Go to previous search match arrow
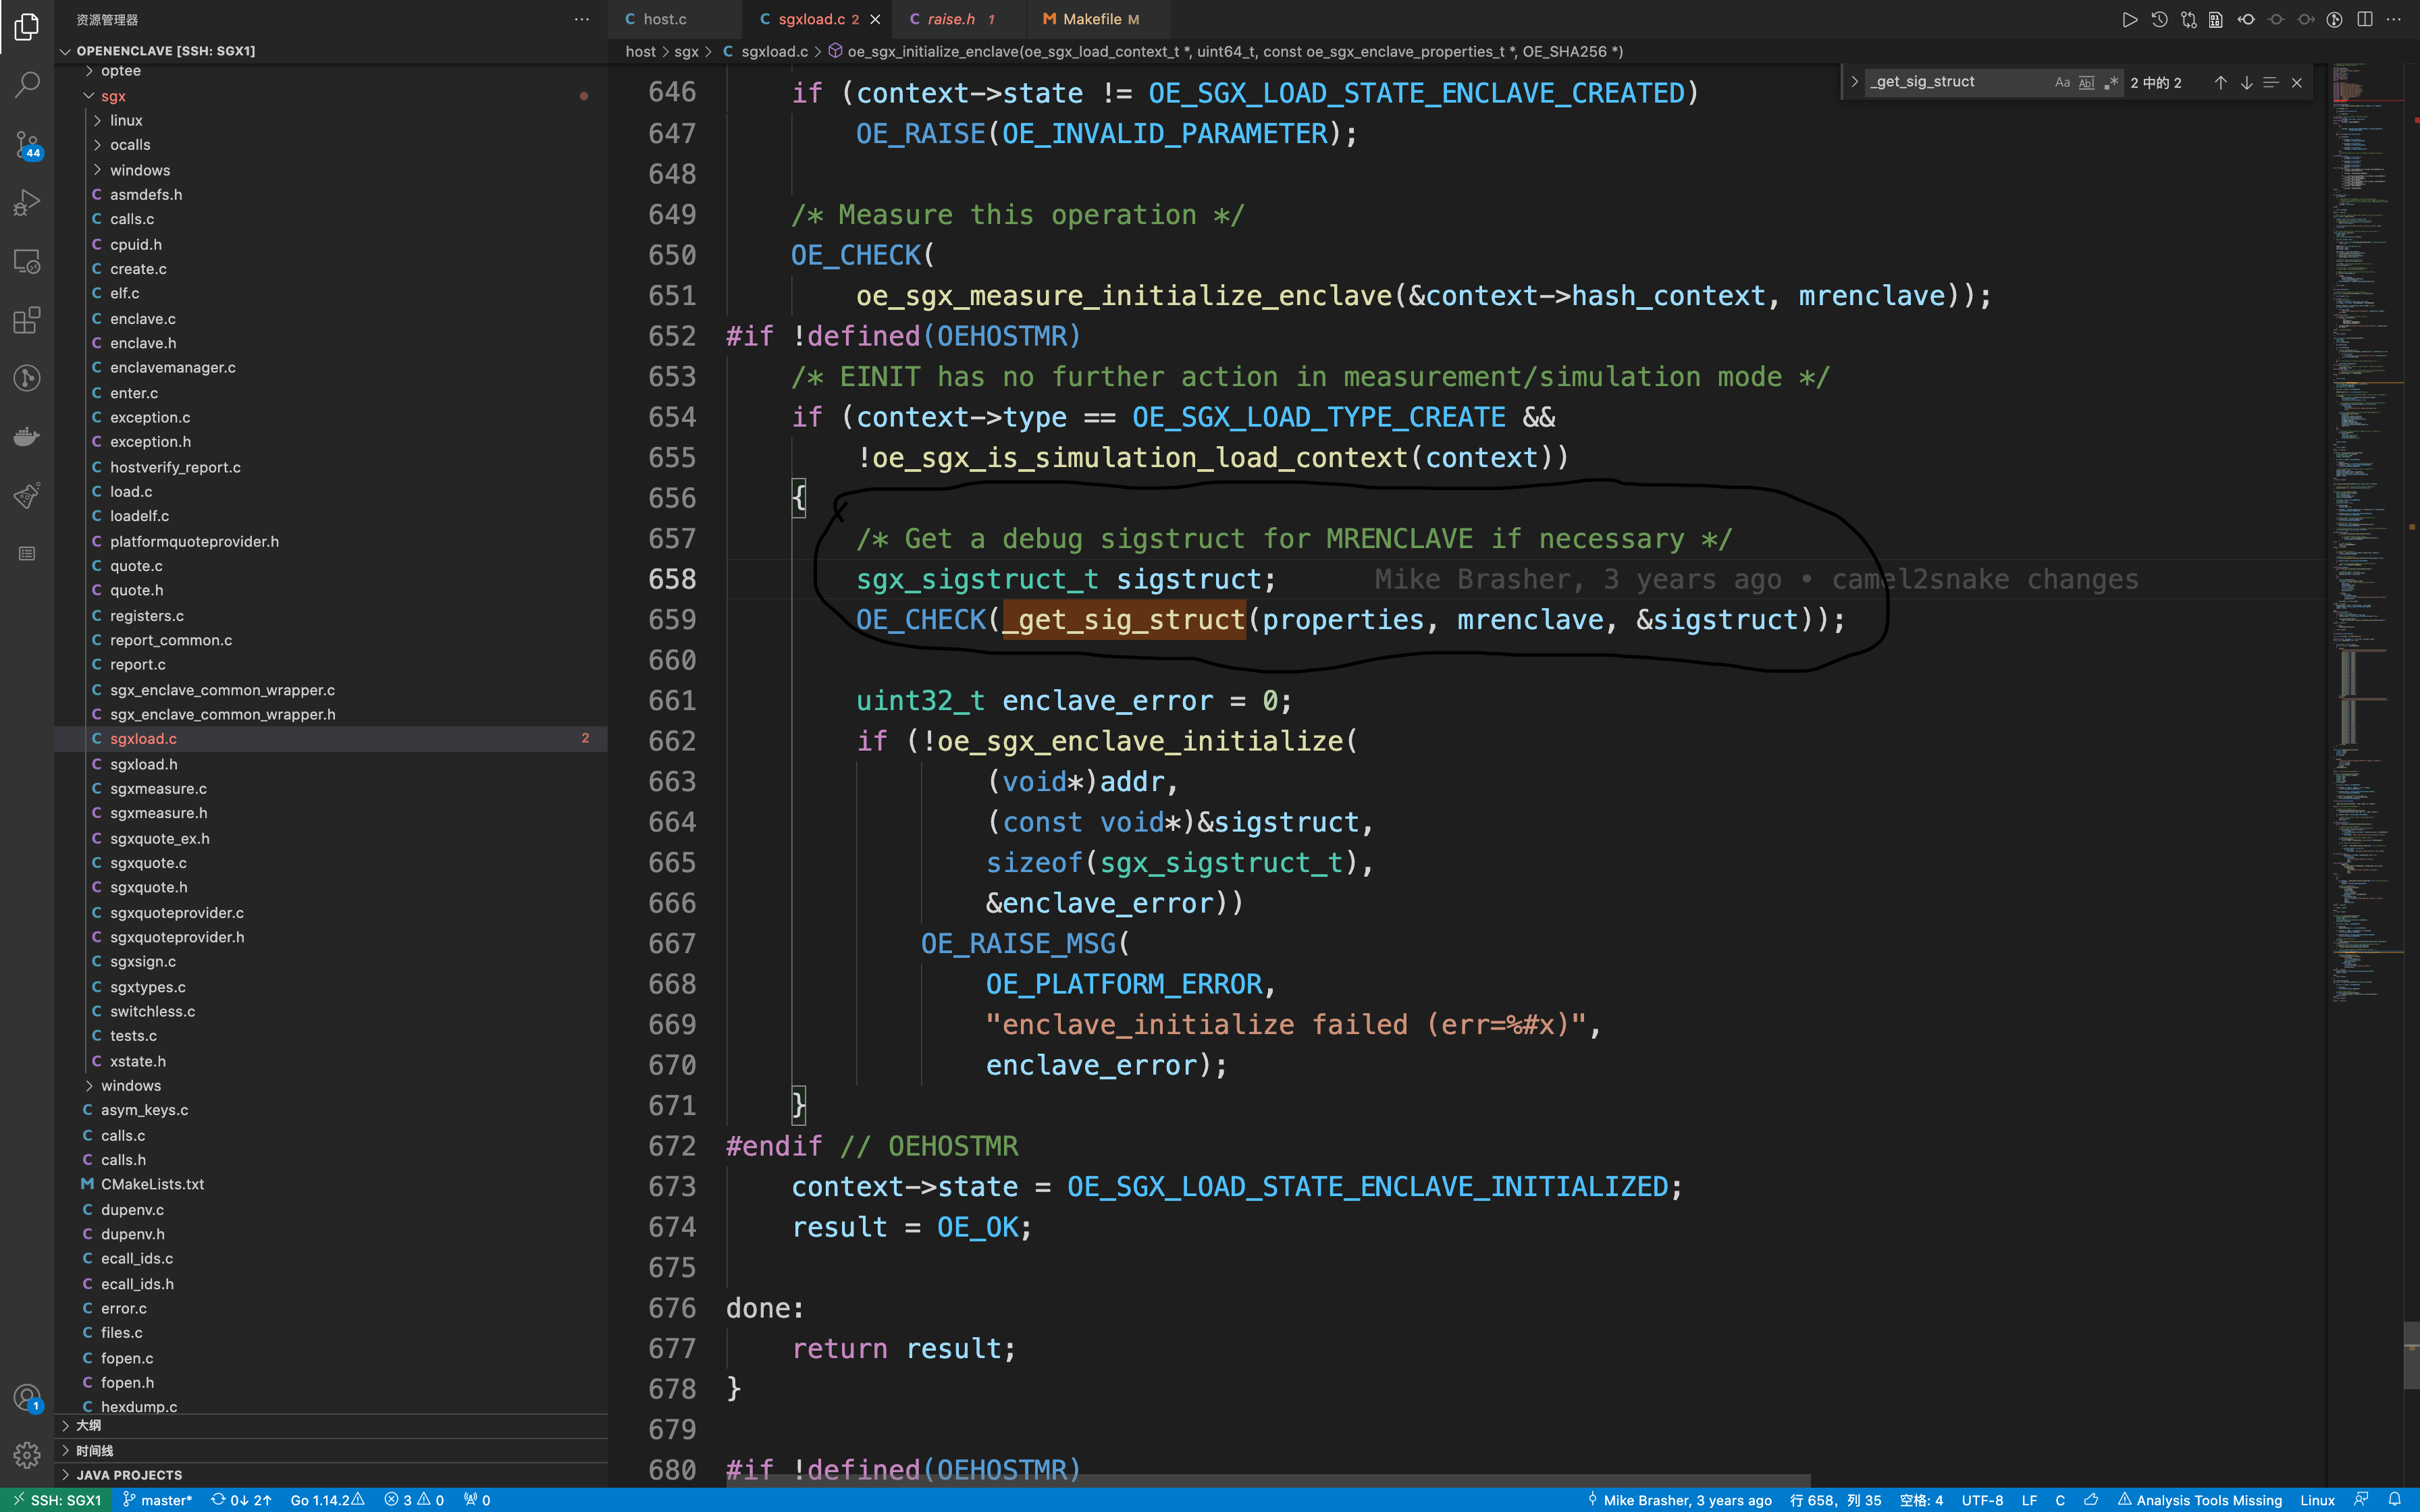2420x1512 pixels. pos(2219,82)
